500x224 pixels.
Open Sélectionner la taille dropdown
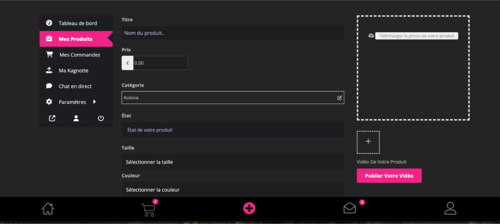pos(233,162)
